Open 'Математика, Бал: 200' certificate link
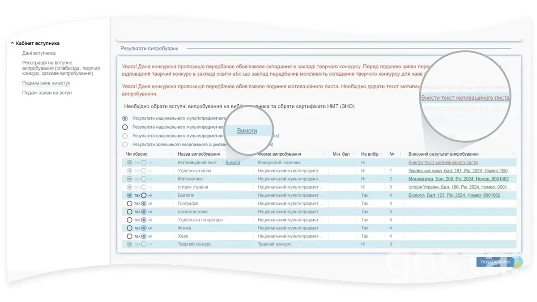This screenshot has height=302, width=537. (459, 179)
